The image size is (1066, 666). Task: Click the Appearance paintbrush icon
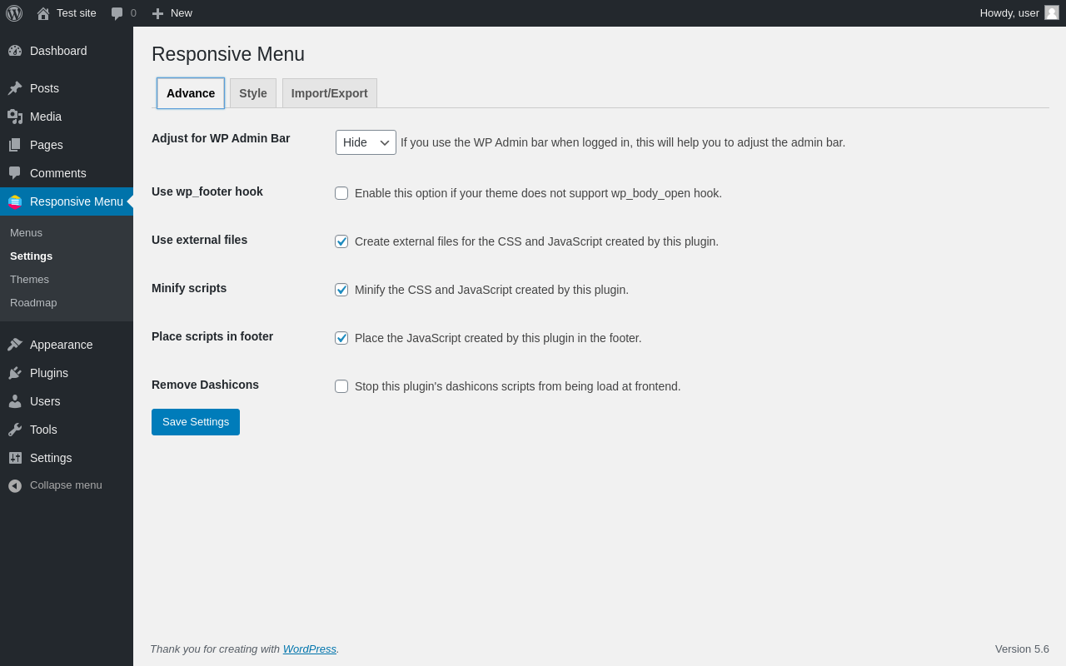click(15, 345)
